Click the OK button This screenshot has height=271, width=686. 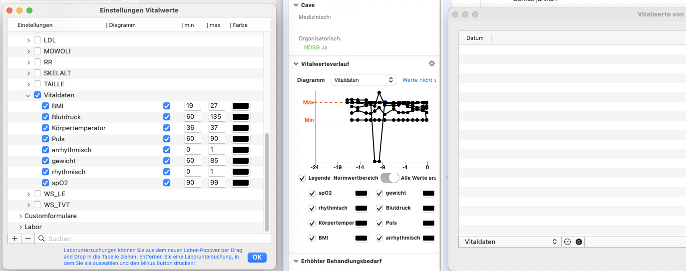click(257, 258)
